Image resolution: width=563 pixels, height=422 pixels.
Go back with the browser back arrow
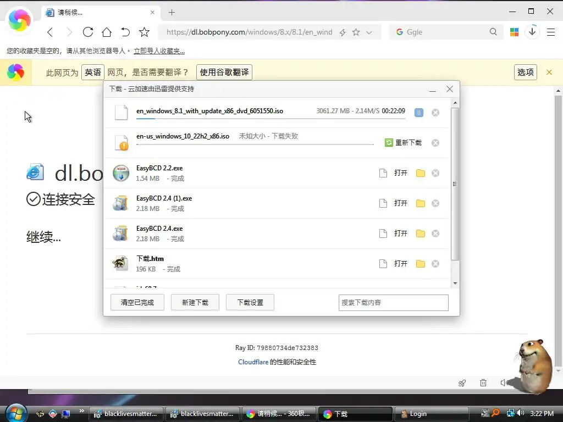coord(50,32)
